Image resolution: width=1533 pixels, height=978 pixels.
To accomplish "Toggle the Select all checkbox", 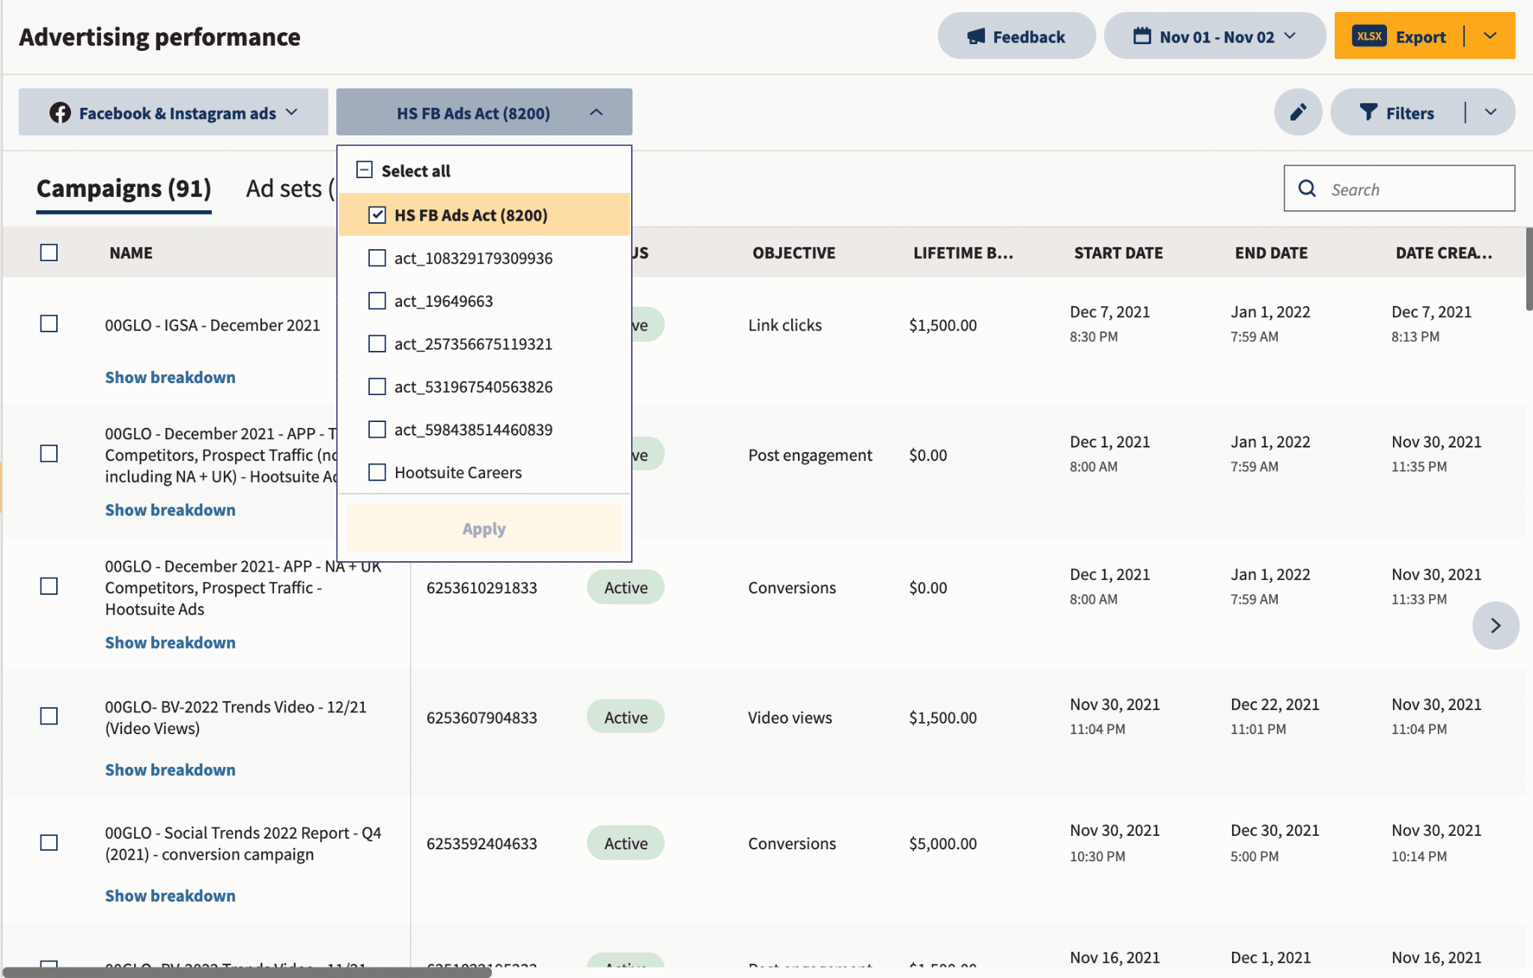I will pyautogui.click(x=365, y=171).
